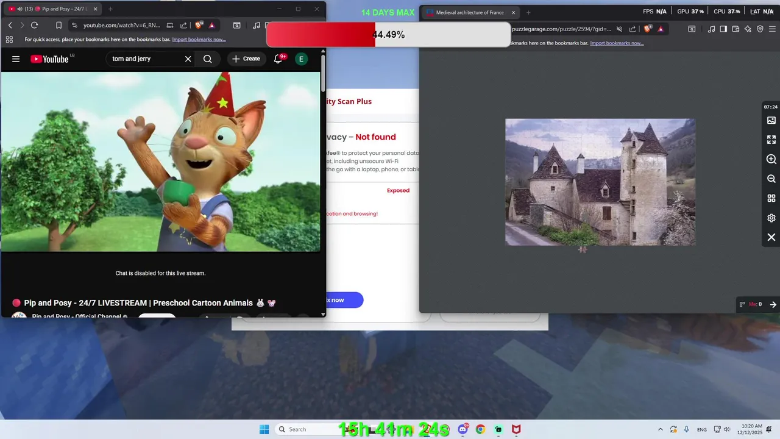Open the screenshot search icon in YouTube toolbar
Screen dimensions: 780x439
[x=236, y=25]
